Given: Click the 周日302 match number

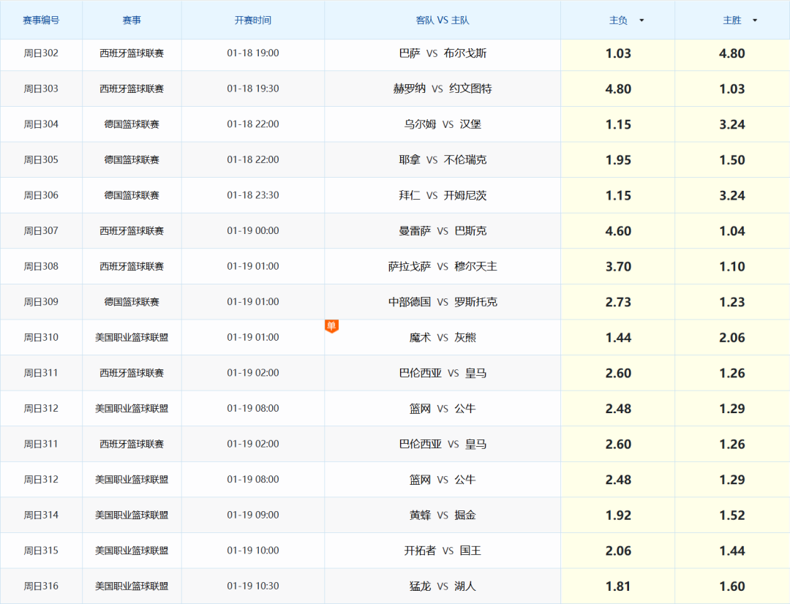Looking at the screenshot, I should 41,53.
